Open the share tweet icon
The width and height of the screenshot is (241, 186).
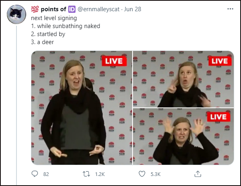coord(197,174)
